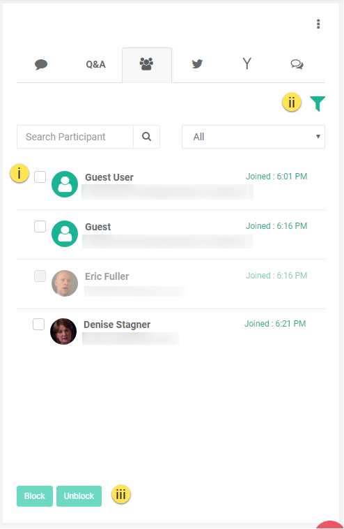This screenshot has height=529, width=344.
Task: Open the Yammer tab
Action: (x=247, y=64)
